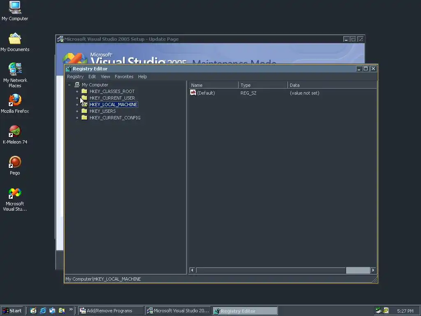Sort by the Name column header

213,85
